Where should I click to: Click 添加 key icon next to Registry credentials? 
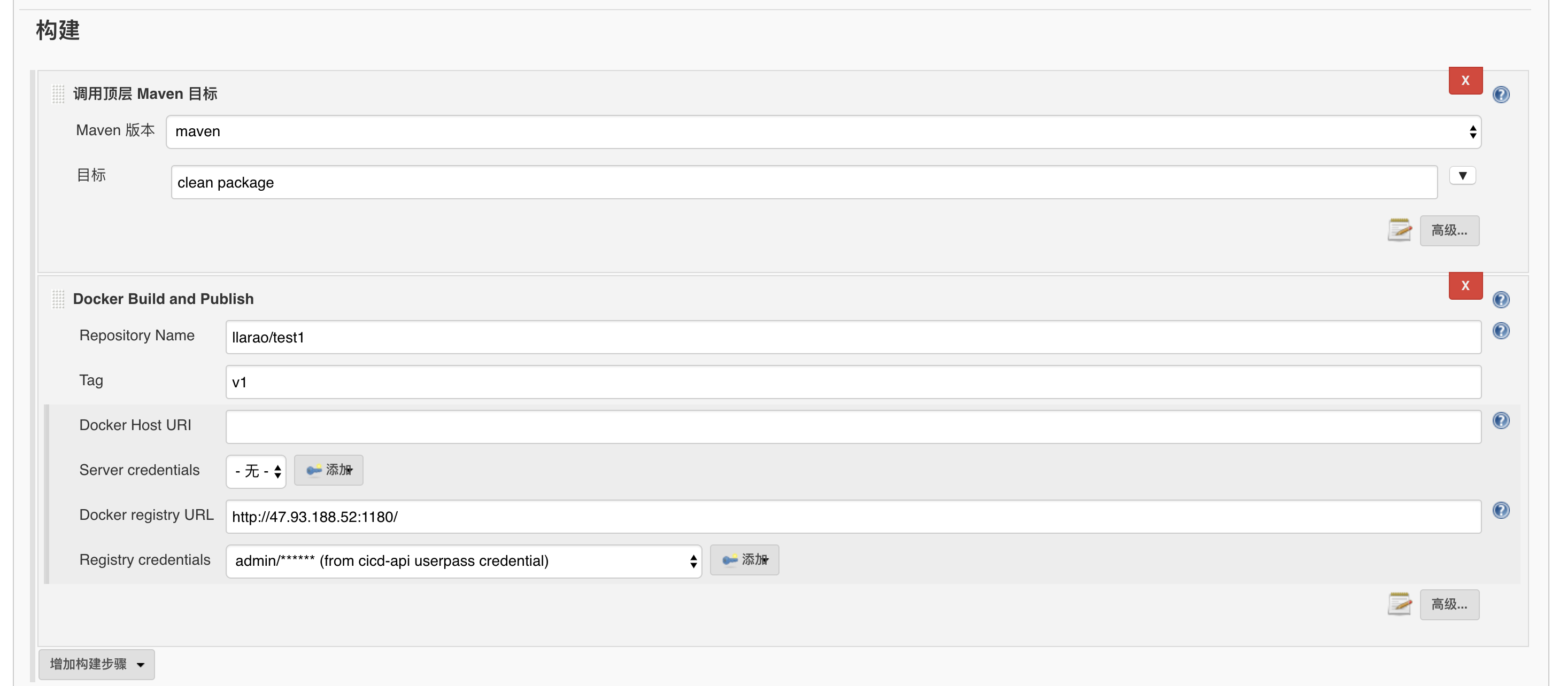click(744, 560)
